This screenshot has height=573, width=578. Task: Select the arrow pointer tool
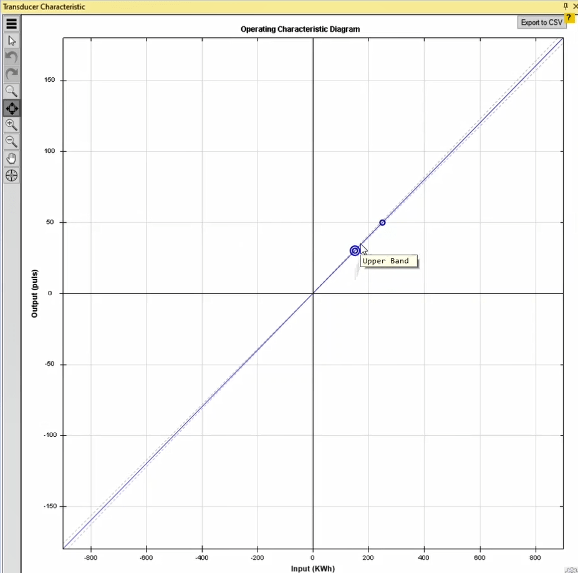coord(11,41)
